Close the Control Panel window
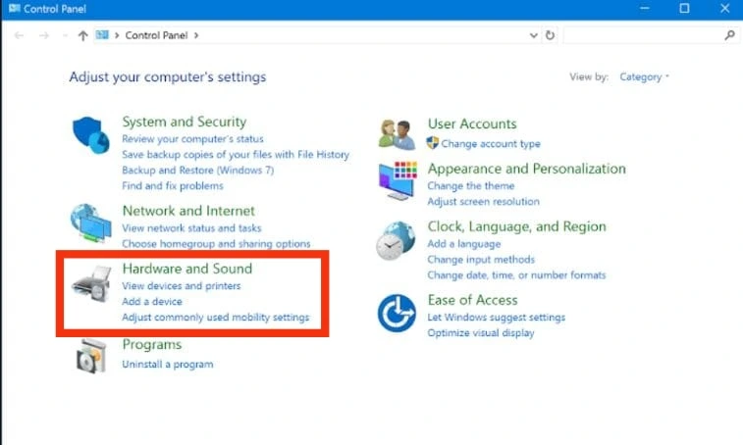 (x=724, y=9)
